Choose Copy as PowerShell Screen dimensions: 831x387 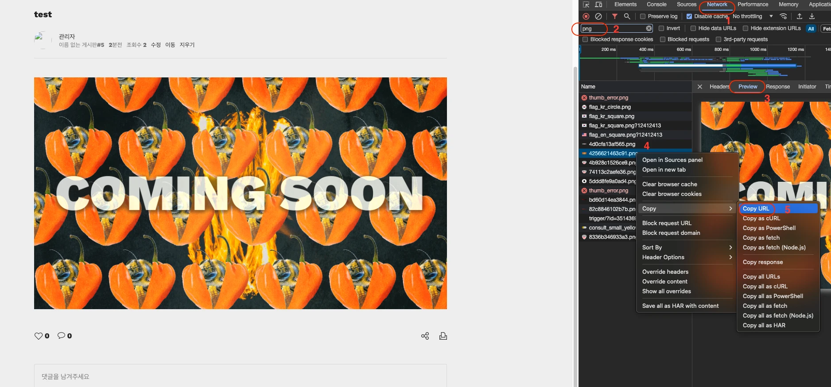(778, 228)
